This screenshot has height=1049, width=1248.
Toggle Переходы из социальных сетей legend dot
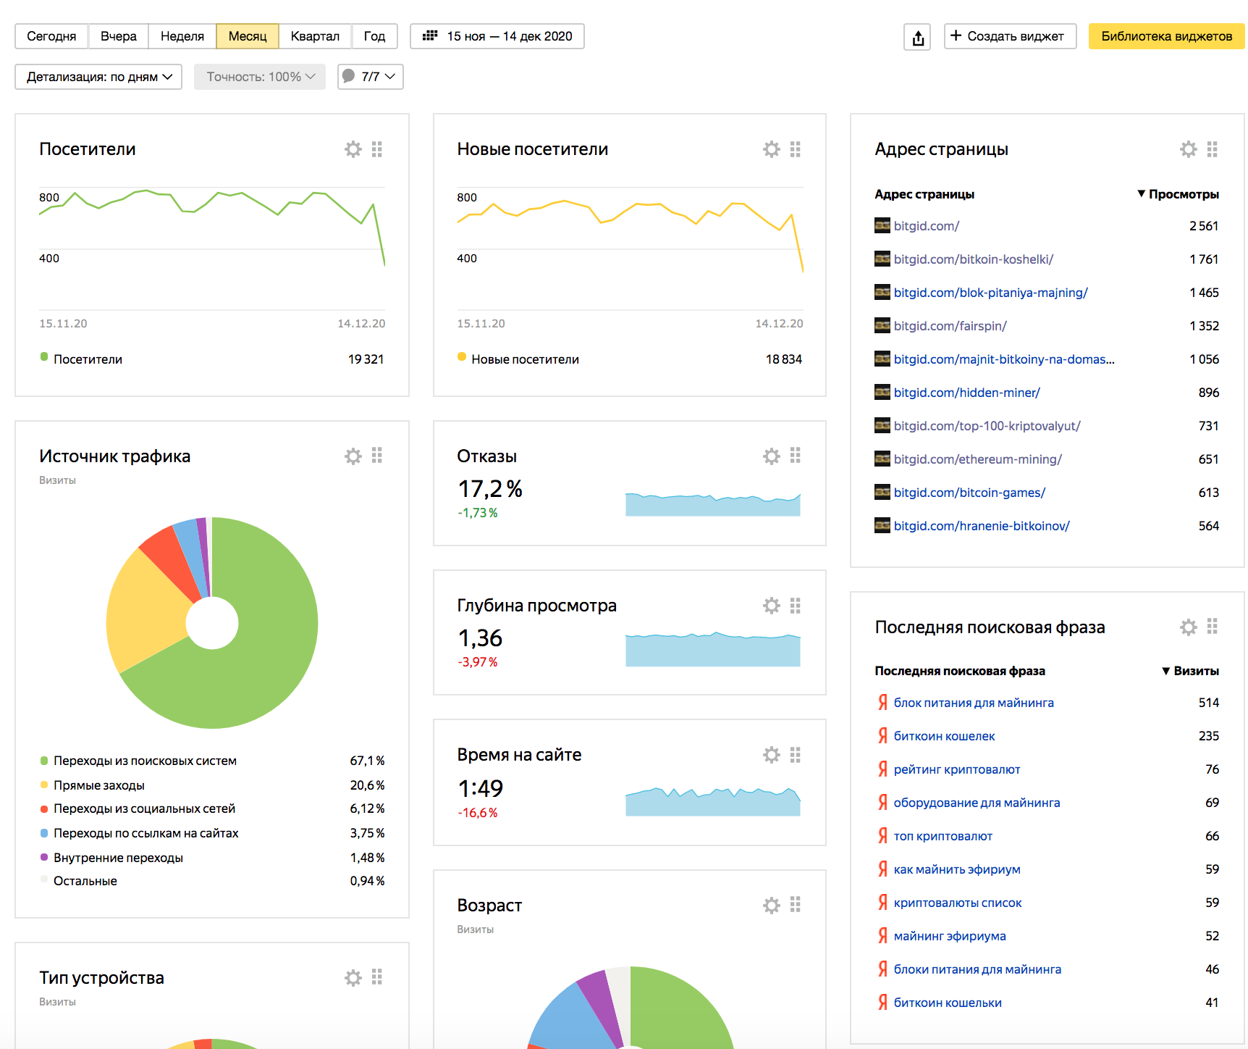pyautogui.click(x=44, y=808)
